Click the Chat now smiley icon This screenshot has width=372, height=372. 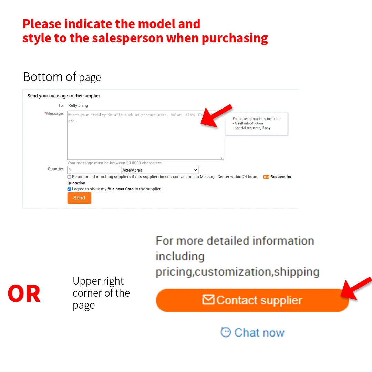pyautogui.click(x=226, y=332)
